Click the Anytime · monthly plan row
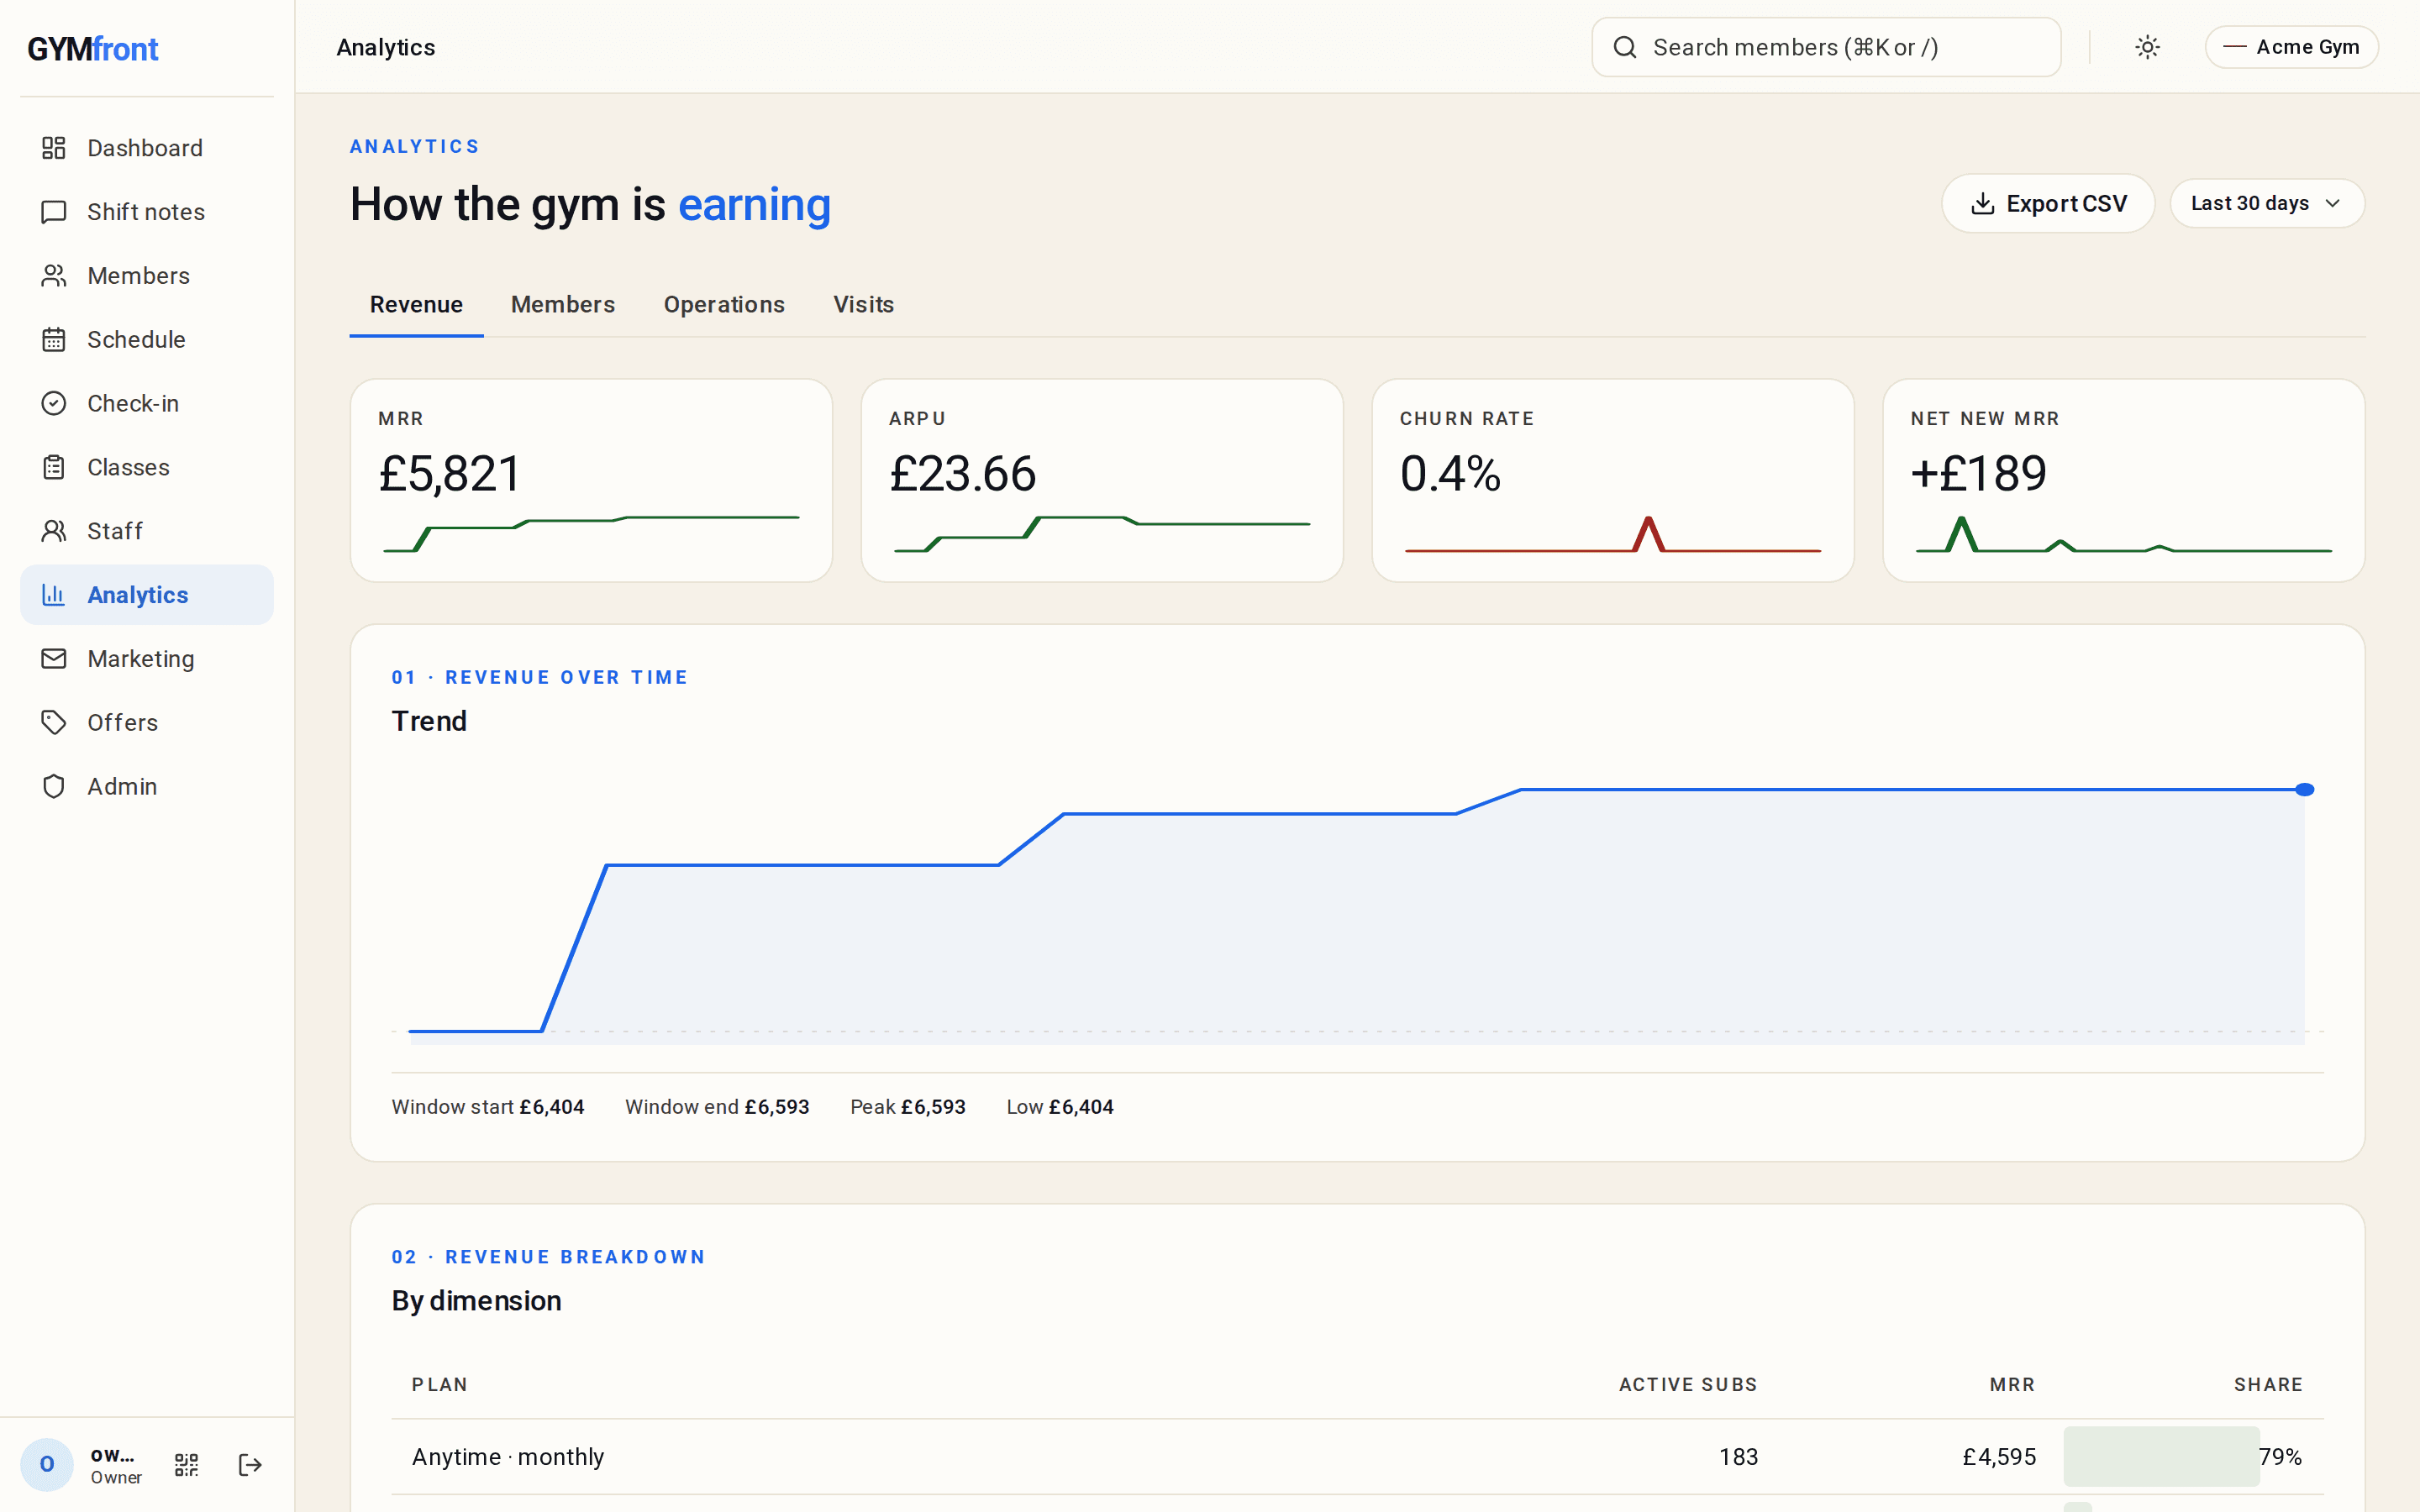 [x=1357, y=1457]
